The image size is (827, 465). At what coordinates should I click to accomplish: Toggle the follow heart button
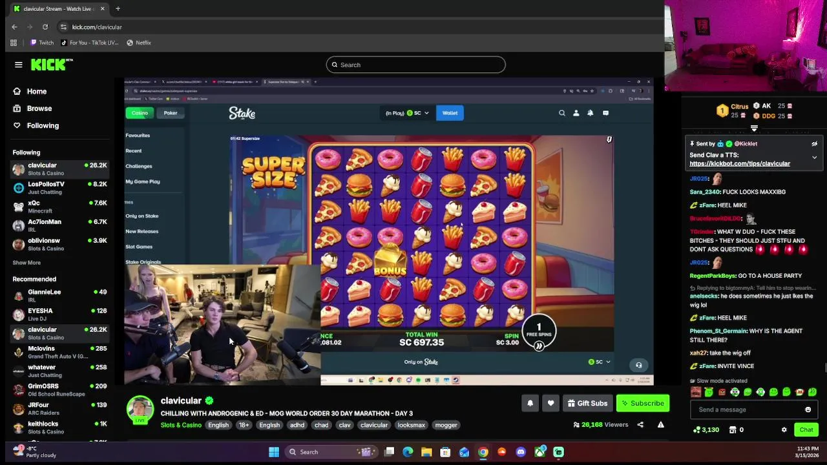[550, 403]
